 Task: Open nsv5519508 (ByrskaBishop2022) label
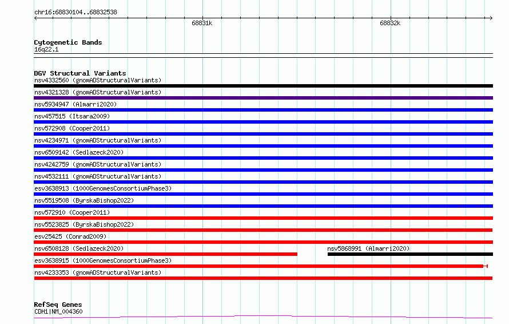coord(84,200)
